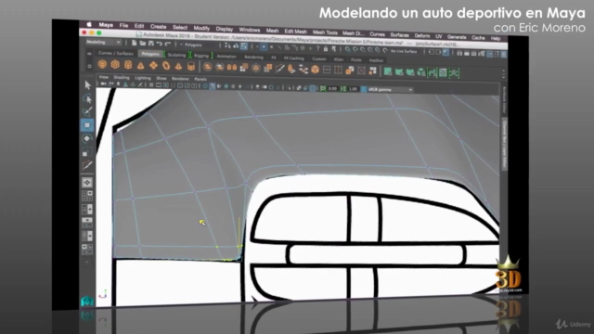The width and height of the screenshot is (594, 334).
Task: Open the sRGB gamma view transform dropdown
Action: click(390, 90)
